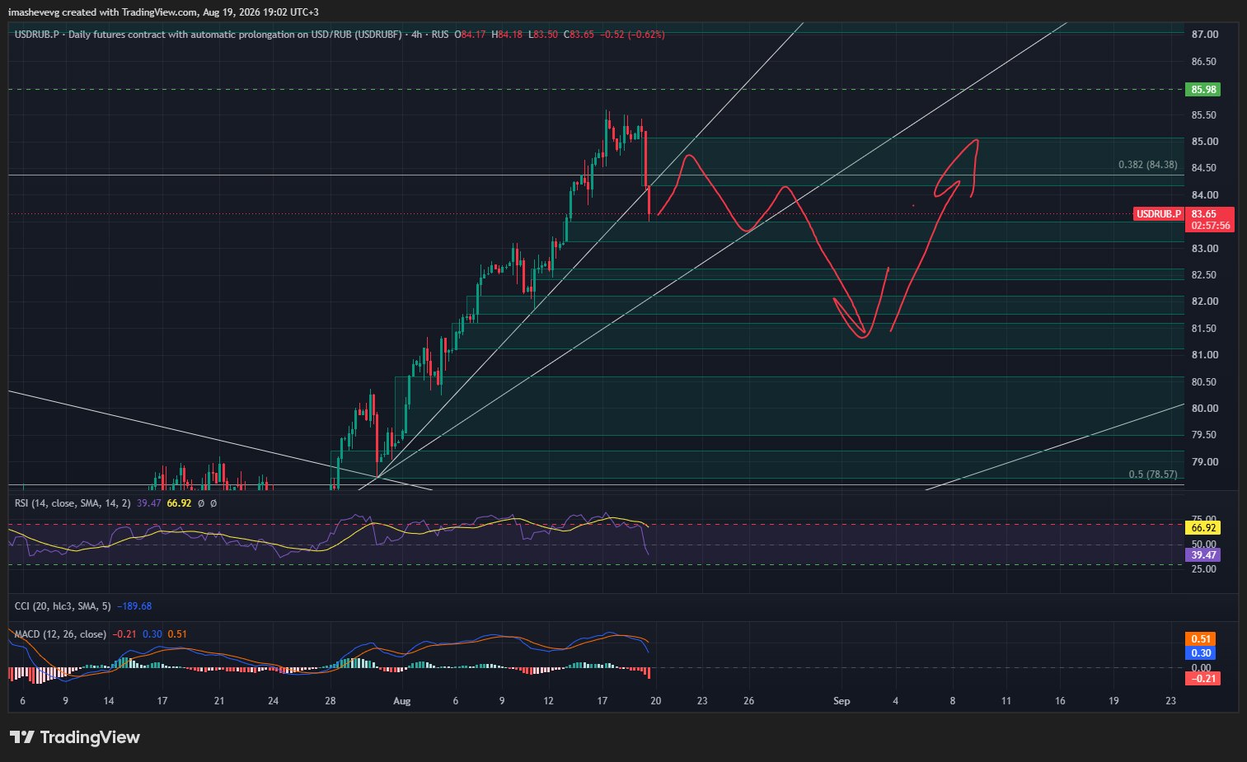Select the 0.382 (84.38) Fibonacci level label
The height and width of the screenshot is (762, 1247).
(1147, 165)
